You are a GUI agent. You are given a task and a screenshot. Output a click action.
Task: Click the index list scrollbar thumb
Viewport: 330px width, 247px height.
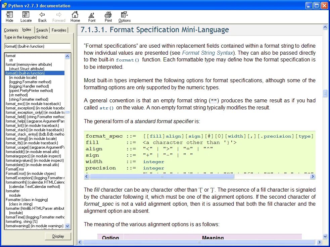pos(67,112)
